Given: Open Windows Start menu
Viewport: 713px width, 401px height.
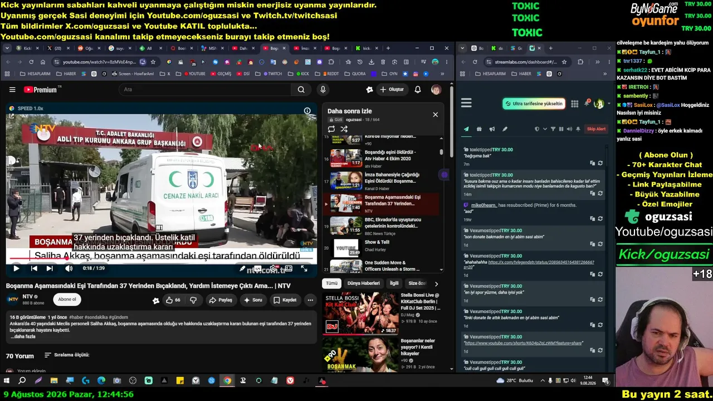Looking at the screenshot, I should [x=7, y=381].
